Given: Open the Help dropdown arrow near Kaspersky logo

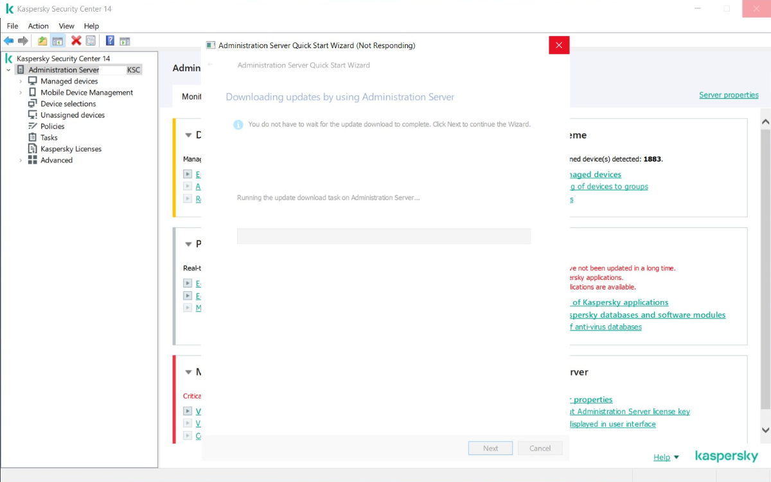Looking at the screenshot, I should 676,458.
